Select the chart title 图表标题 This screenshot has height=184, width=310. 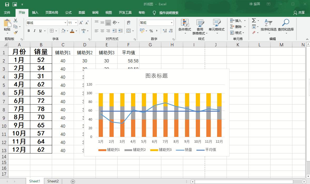pos(157,76)
